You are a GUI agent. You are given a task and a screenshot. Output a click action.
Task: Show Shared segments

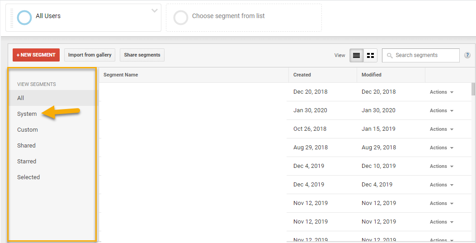pos(26,146)
